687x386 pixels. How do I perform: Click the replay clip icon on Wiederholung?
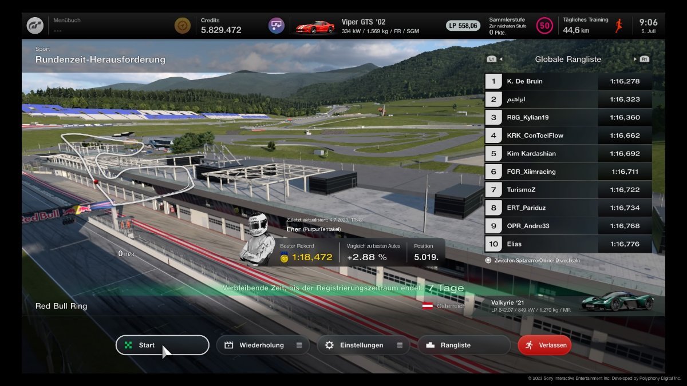[x=229, y=345]
